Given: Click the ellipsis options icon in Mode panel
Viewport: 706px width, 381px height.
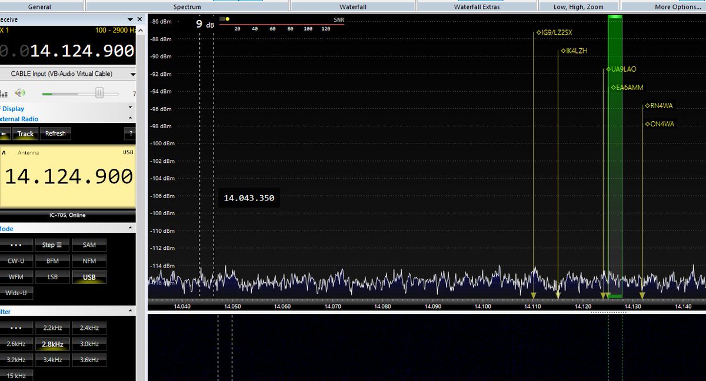Looking at the screenshot, I should 17,245.
